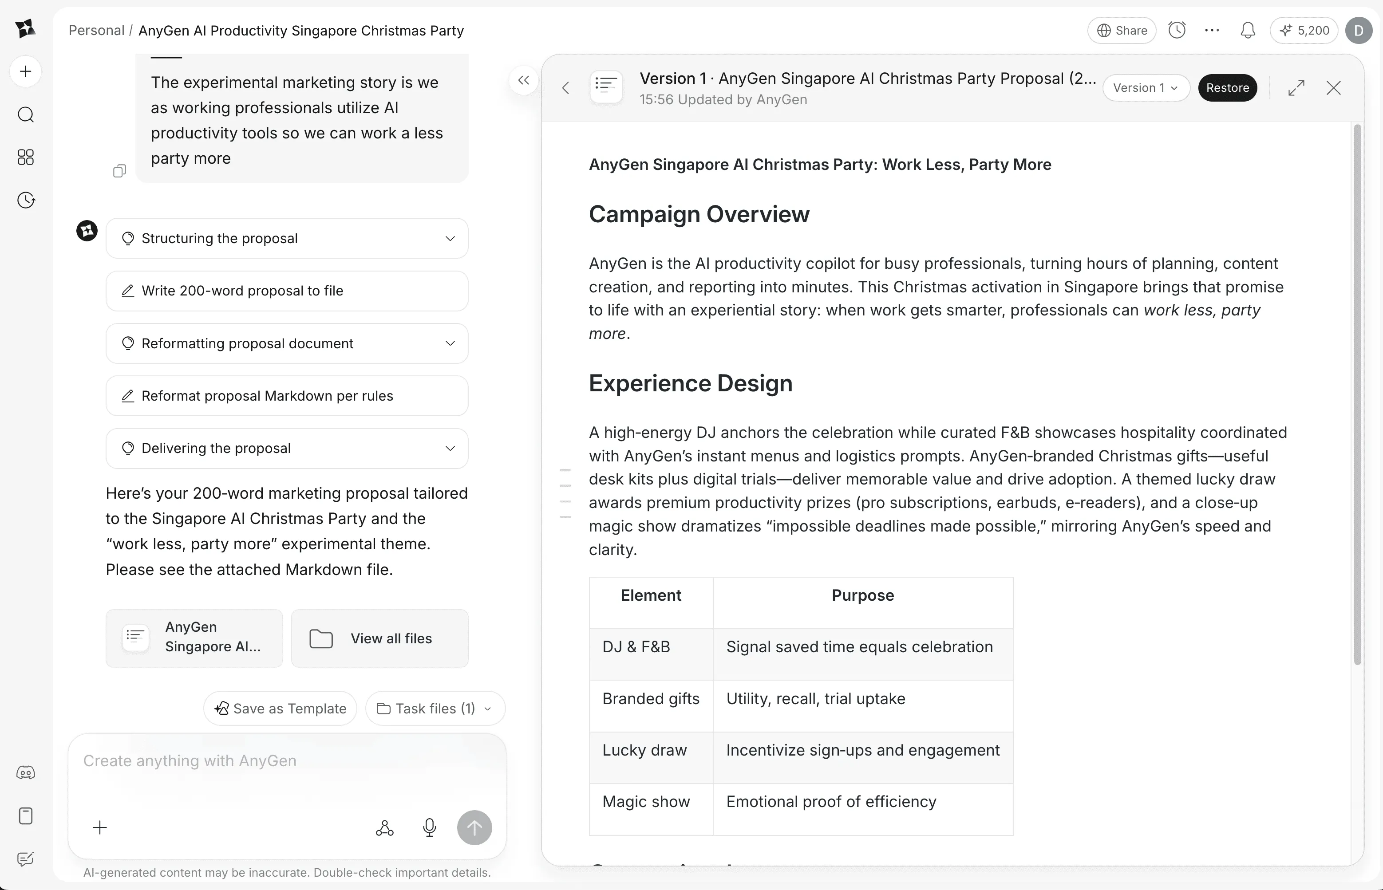Click View all files

(380, 638)
